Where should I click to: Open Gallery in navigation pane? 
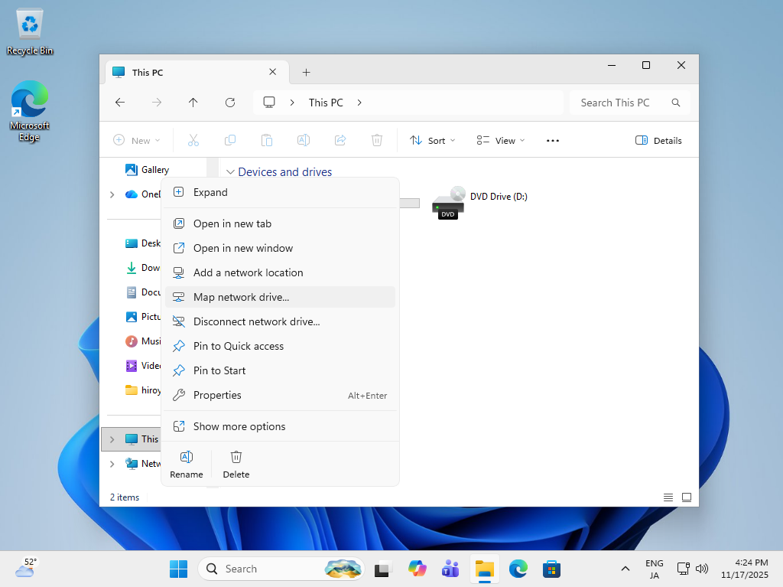(x=154, y=170)
